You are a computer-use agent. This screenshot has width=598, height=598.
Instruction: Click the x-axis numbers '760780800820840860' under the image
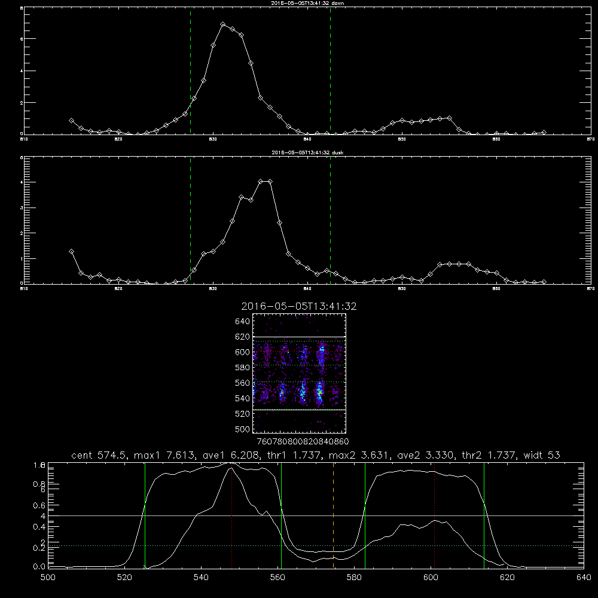(x=303, y=441)
